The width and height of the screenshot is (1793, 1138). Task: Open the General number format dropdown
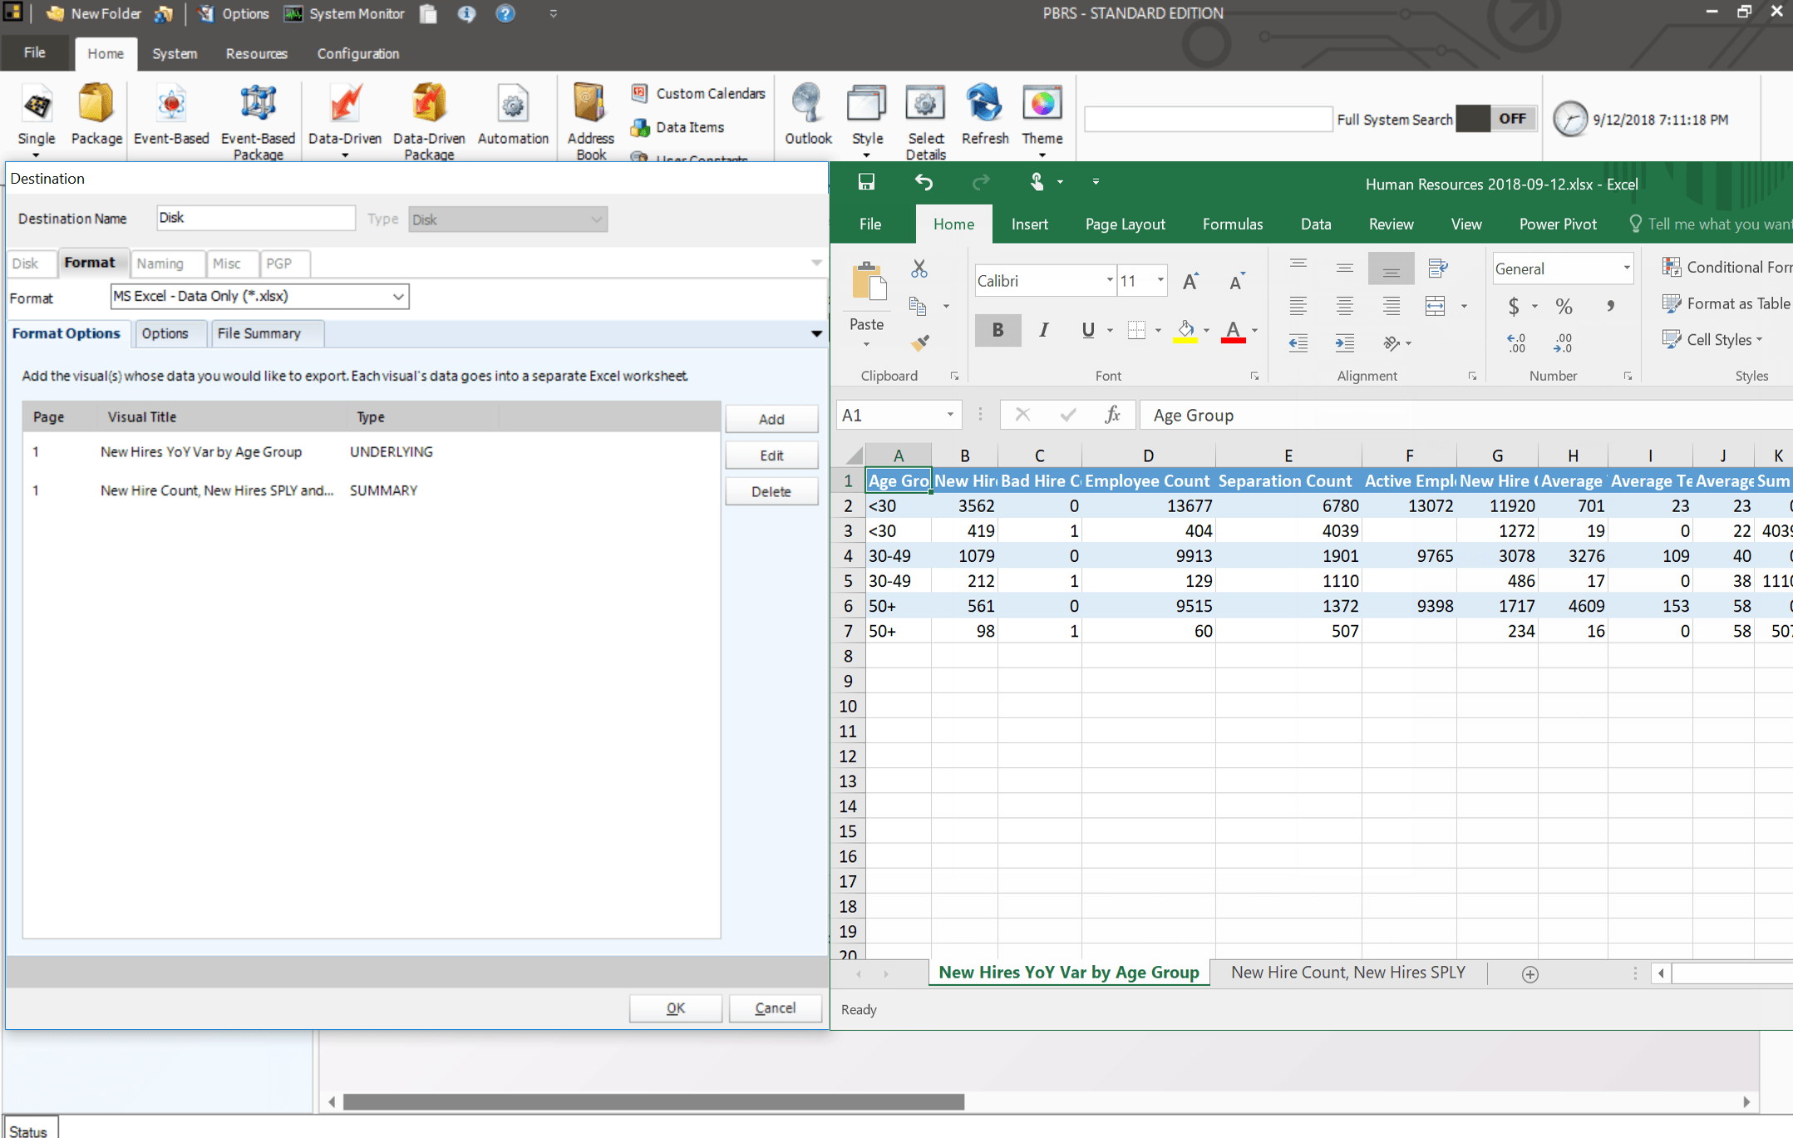pos(1626,268)
